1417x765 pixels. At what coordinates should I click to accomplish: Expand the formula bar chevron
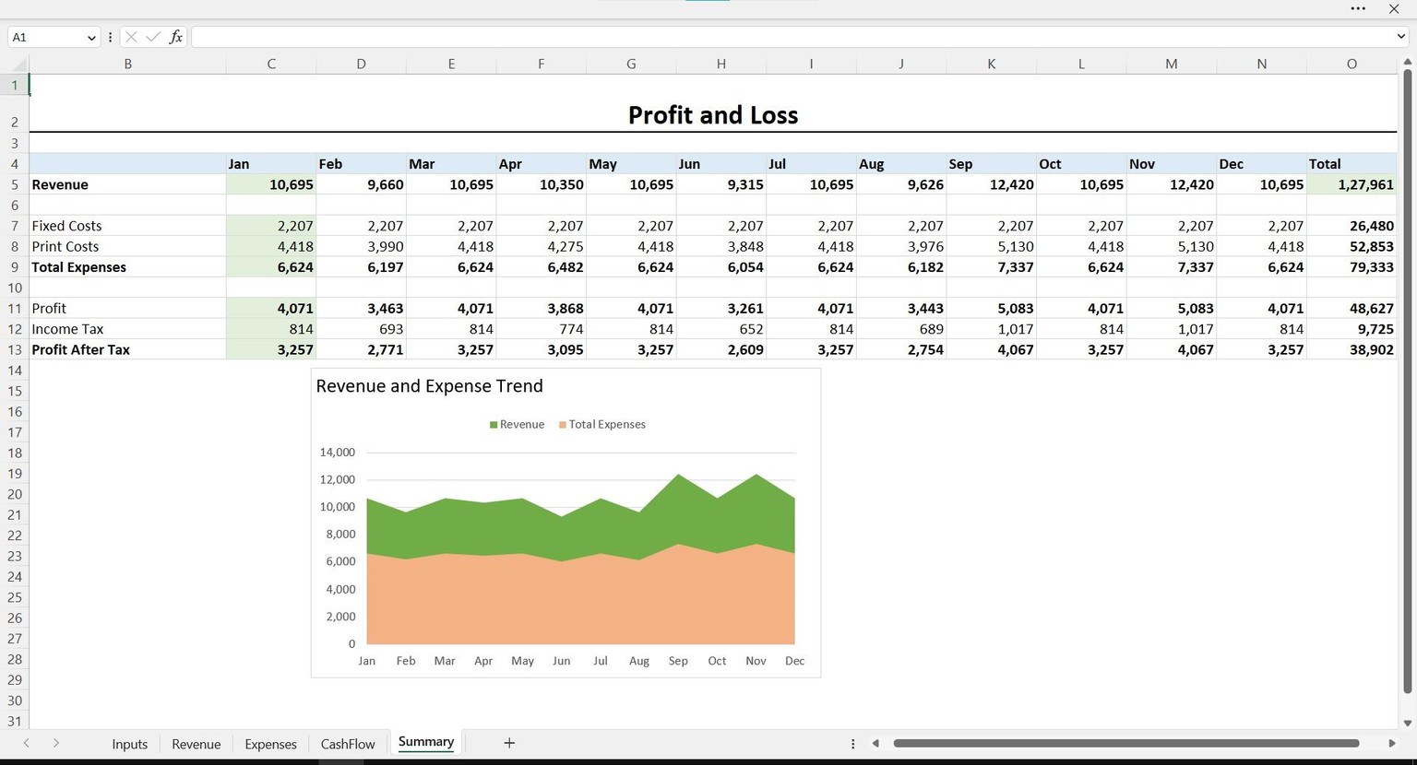(1401, 37)
